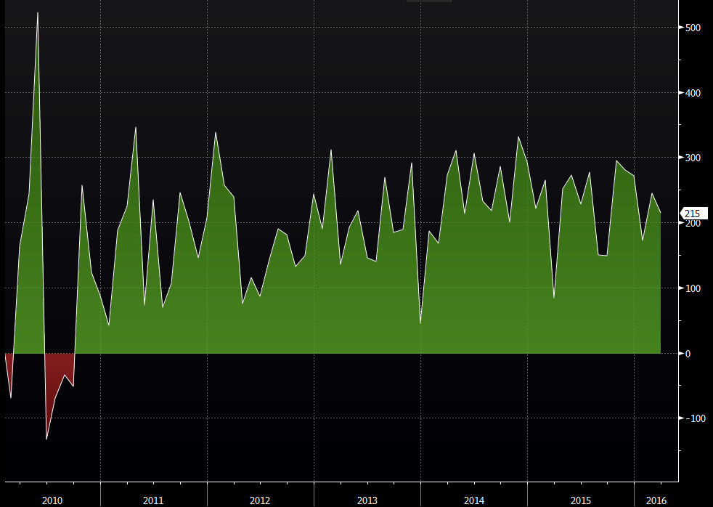713x507 pixels.
Task: Click the 100 y-axis label
Action: 693,288
